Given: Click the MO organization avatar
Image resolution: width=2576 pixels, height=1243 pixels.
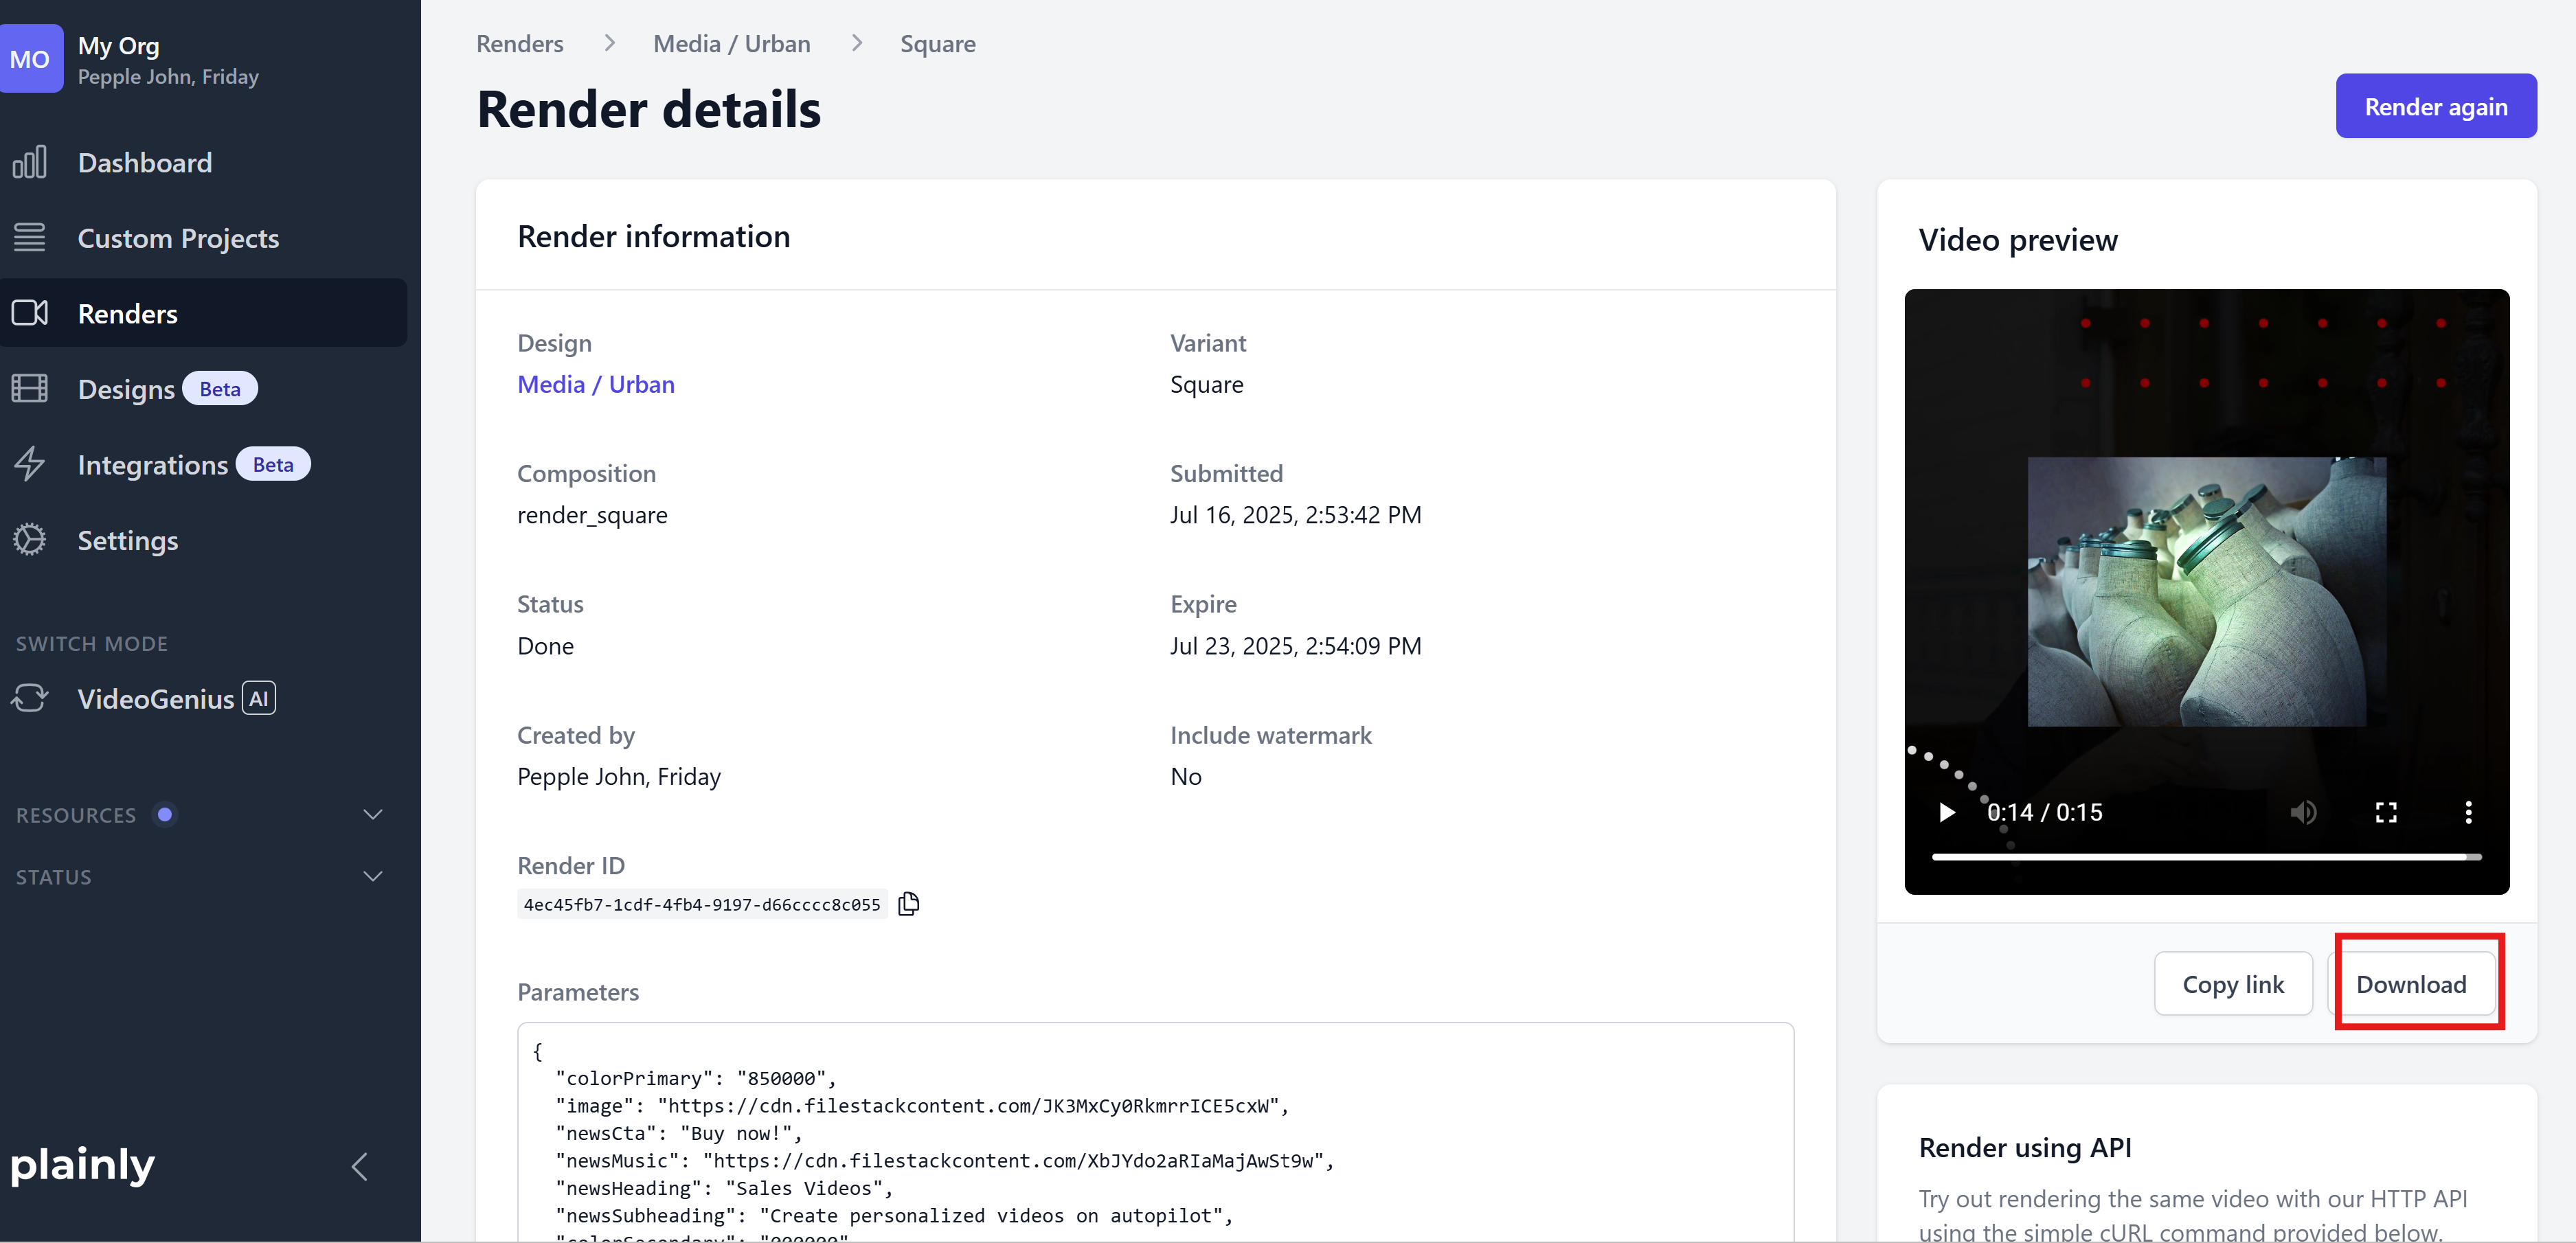Looking at the screenshot, I should click(30, 59).
